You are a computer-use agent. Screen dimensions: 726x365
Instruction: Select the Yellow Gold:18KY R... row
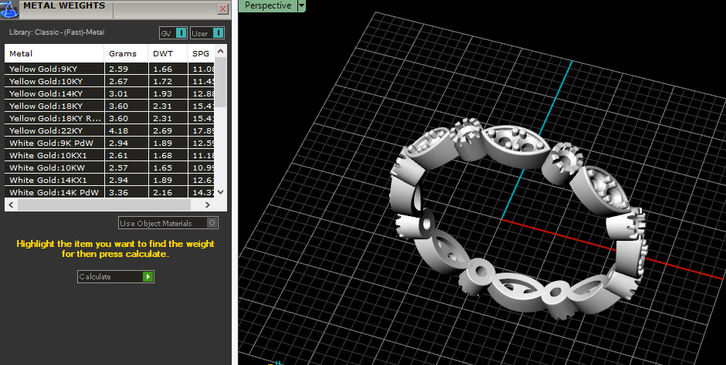110,118
